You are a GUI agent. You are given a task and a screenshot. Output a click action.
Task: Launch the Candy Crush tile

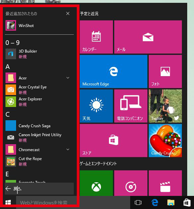point(165,141)
